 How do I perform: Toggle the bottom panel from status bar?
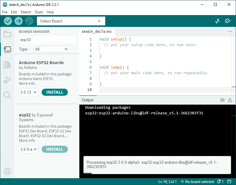[229, 181]
